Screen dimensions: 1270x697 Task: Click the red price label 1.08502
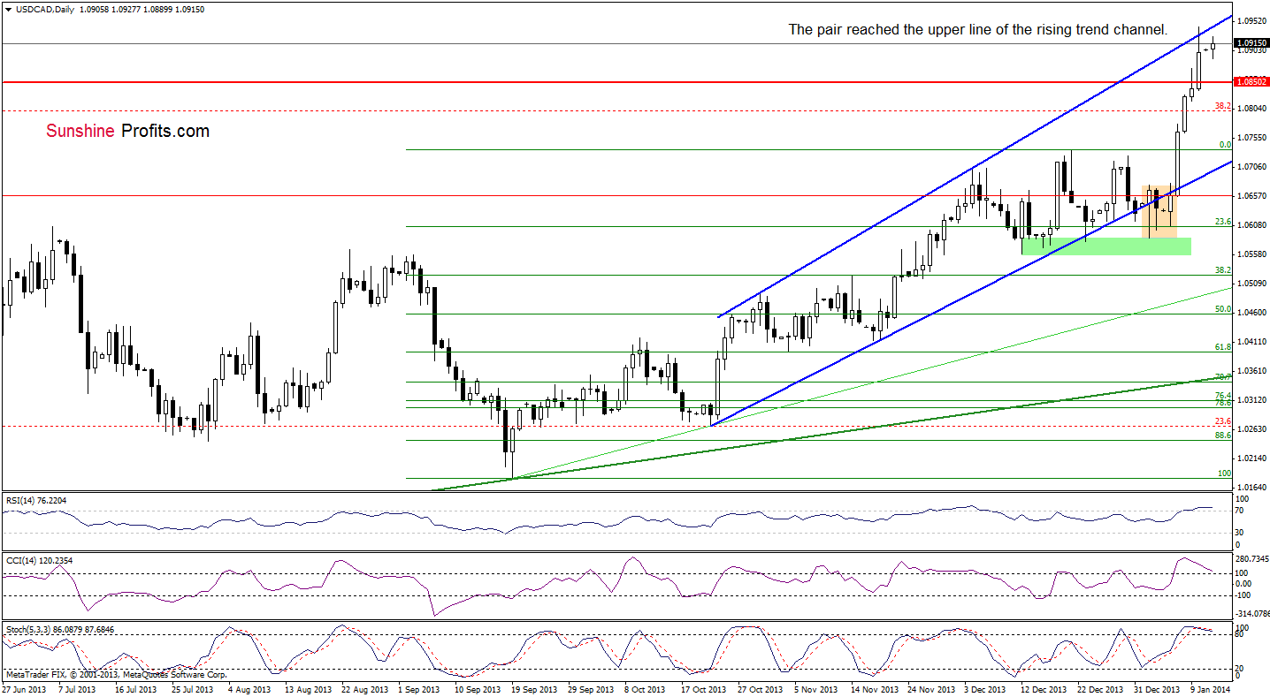click(1251, 81)
